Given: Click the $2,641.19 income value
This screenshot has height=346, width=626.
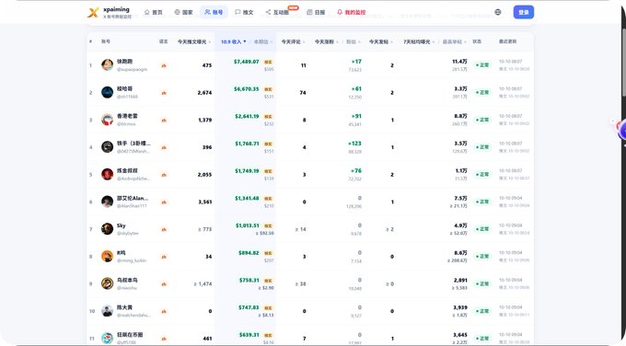Looking at the screenshot, I should (x=247, y=117).
